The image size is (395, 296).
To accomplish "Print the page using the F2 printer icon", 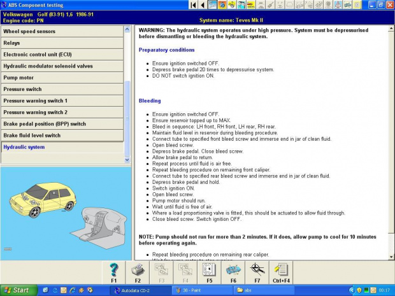I will (138, 270).
